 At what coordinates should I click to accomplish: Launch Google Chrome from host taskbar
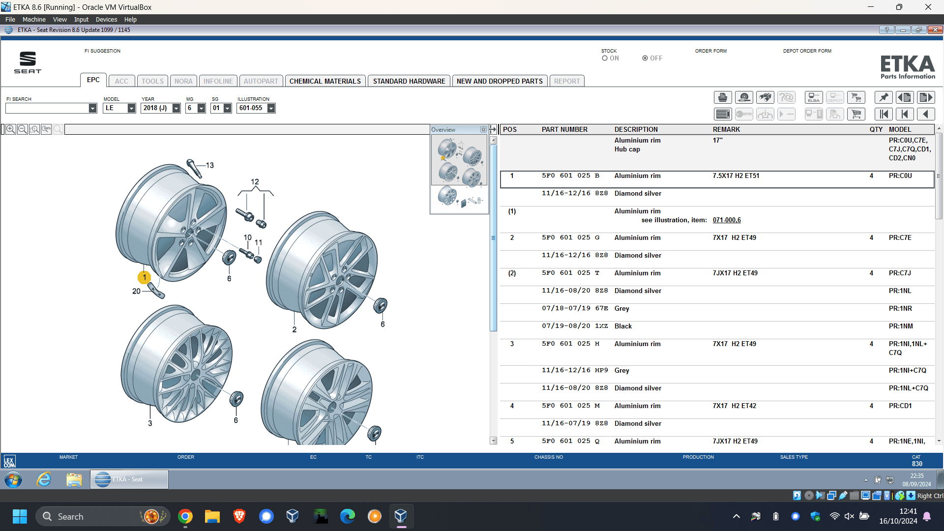(x=185, y=516)
